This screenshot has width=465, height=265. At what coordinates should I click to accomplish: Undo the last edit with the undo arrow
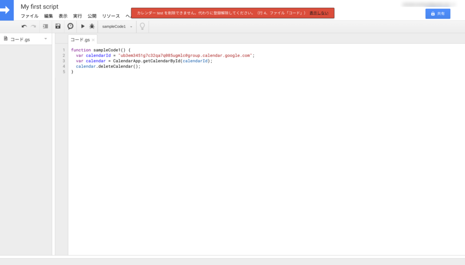point(24,26)
